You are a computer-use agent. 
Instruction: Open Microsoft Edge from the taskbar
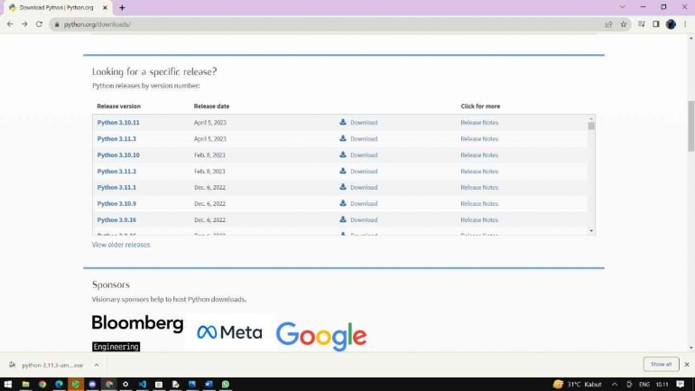click(x=59, y=384)
